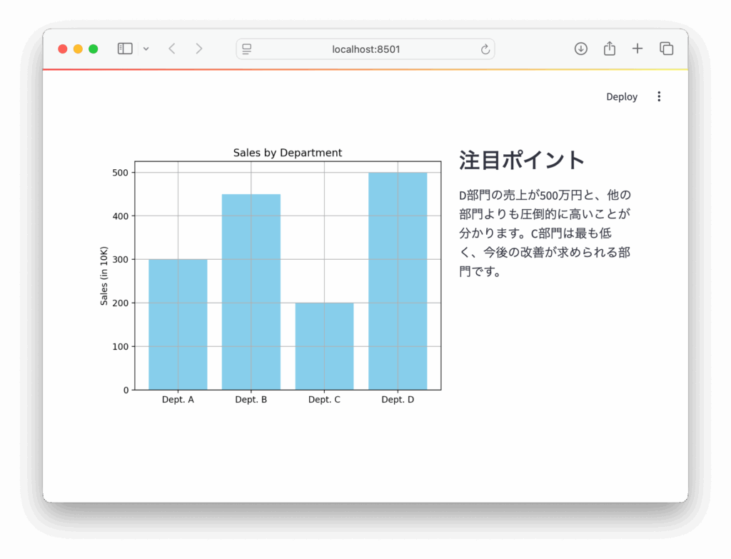Go back with the back arrow
The width and height of the screenshot is (731, 559).
171,49
